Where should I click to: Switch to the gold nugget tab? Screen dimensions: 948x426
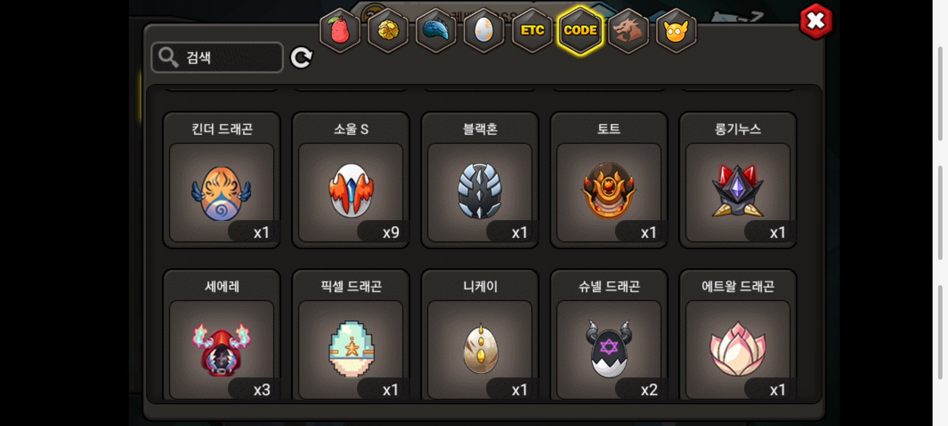[388, 30]
